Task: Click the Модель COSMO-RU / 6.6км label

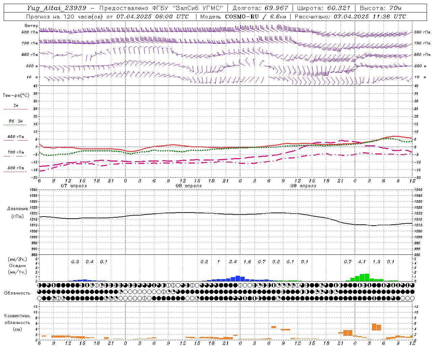Action: coord(243,17)
